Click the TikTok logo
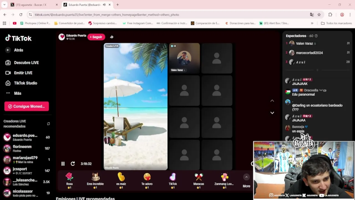355x200 pixels. click(x=18, y=38)
